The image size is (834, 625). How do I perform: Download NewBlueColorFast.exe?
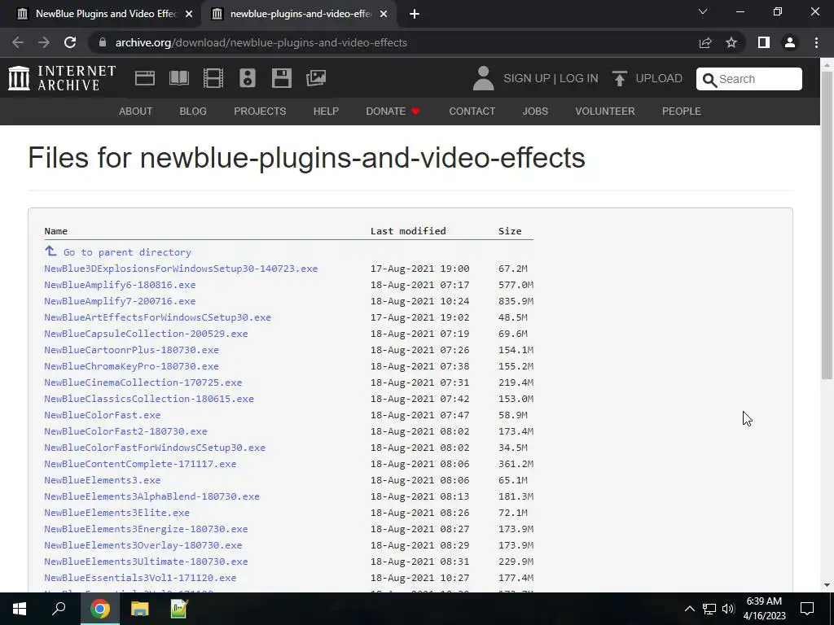pos(102,415)
